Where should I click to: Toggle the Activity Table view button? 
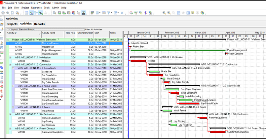tap(27, 13)
